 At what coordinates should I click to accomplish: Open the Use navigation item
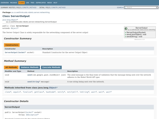point(27,3)
